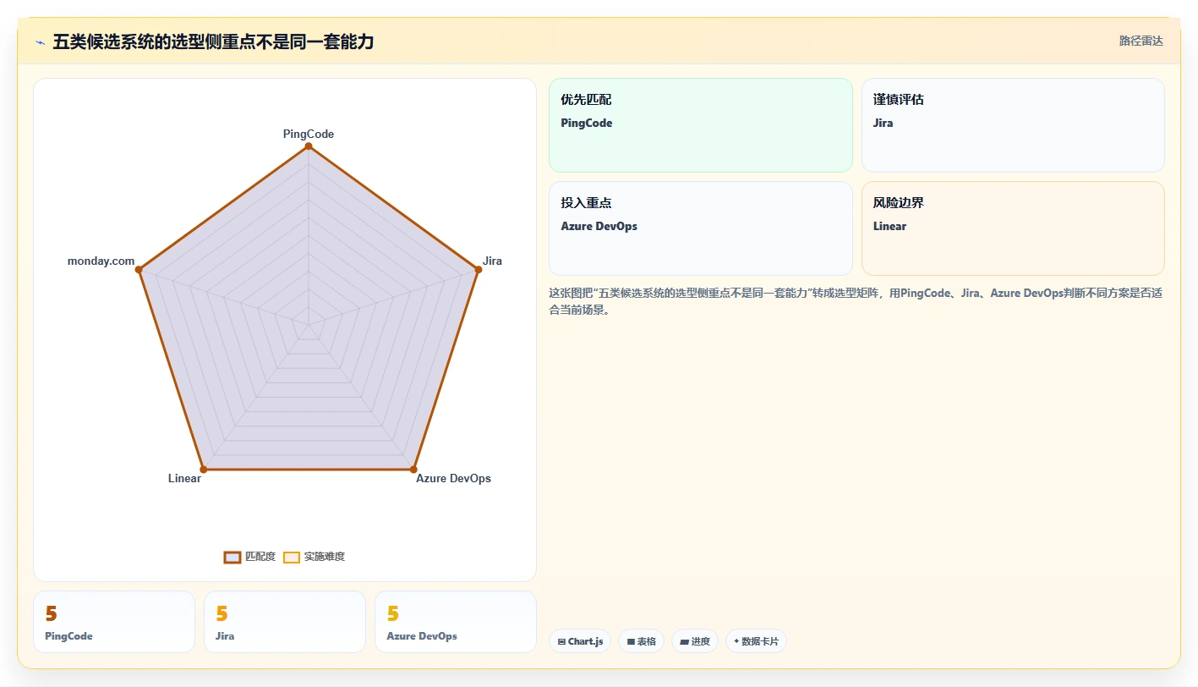The width and height of the screenshot is (1198, 687).
Task: Select the 进度 tag chip
Action: 695,641
